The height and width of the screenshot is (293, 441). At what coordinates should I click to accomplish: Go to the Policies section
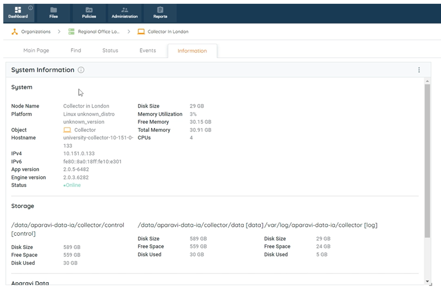pos(89,13)
